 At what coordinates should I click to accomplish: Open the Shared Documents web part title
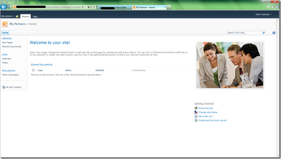42,65
